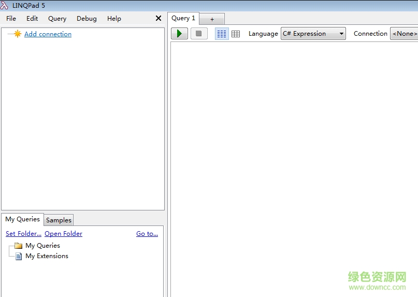Switch results to rich text view icon

222,34
